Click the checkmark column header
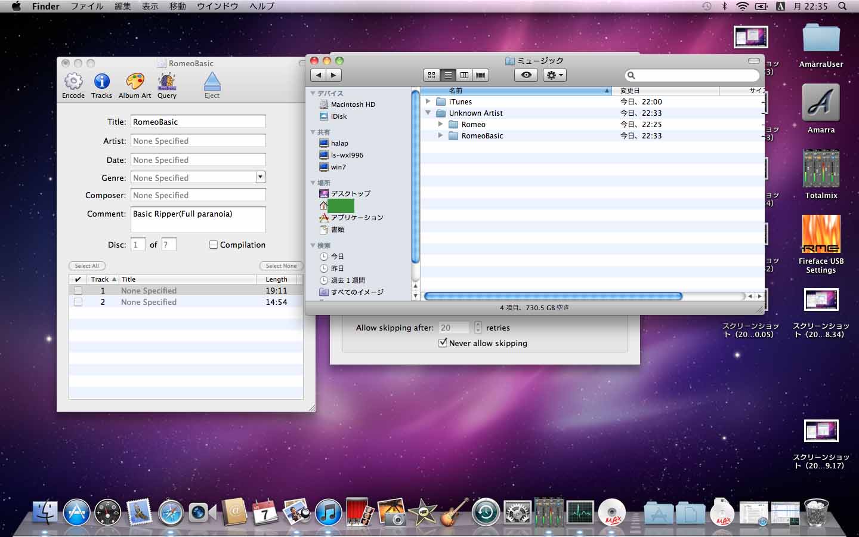859x537 pixels. (x=78, y=279)
